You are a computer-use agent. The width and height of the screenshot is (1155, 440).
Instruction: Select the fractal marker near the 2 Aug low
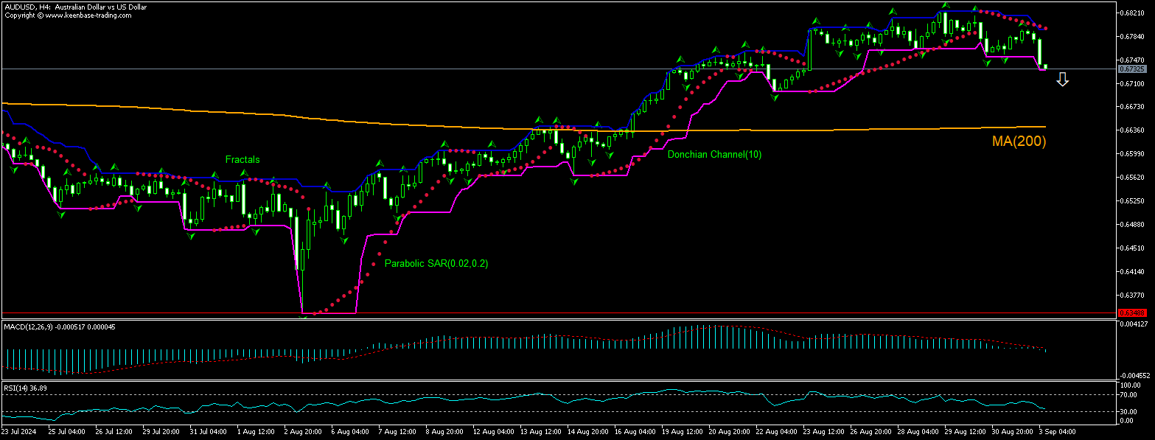pyautogui.click(x=302, y=316)
